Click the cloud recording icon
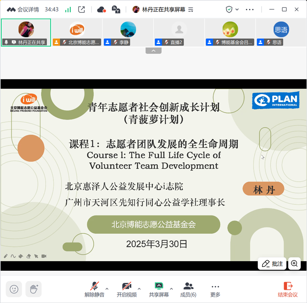The image size is (307, 303). [x=101, y=10]
